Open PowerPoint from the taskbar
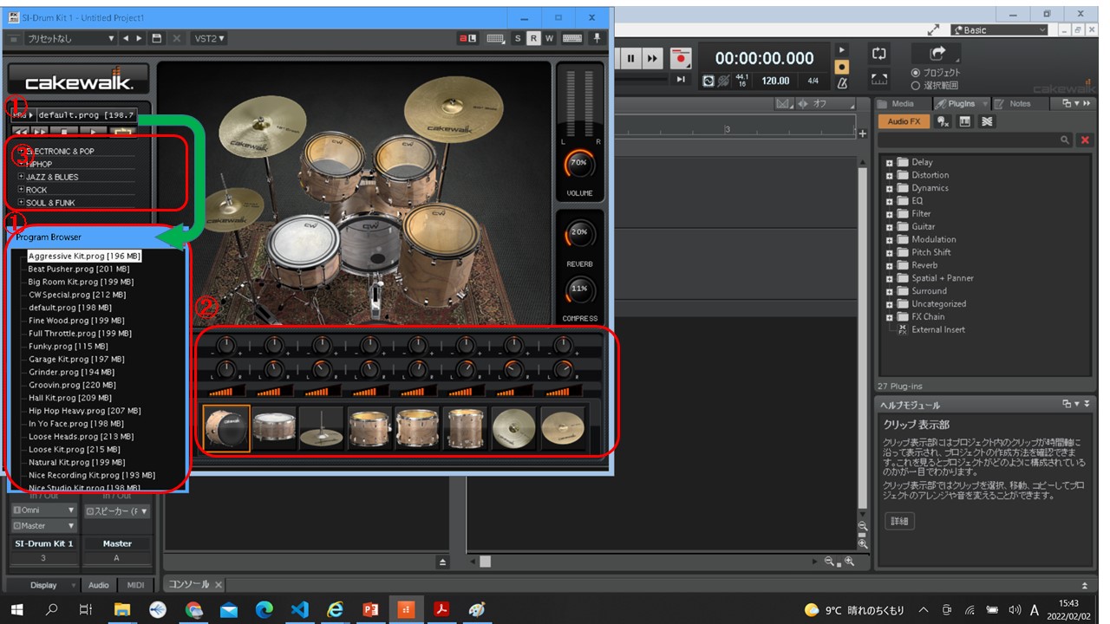 click(x=370, y=609)
